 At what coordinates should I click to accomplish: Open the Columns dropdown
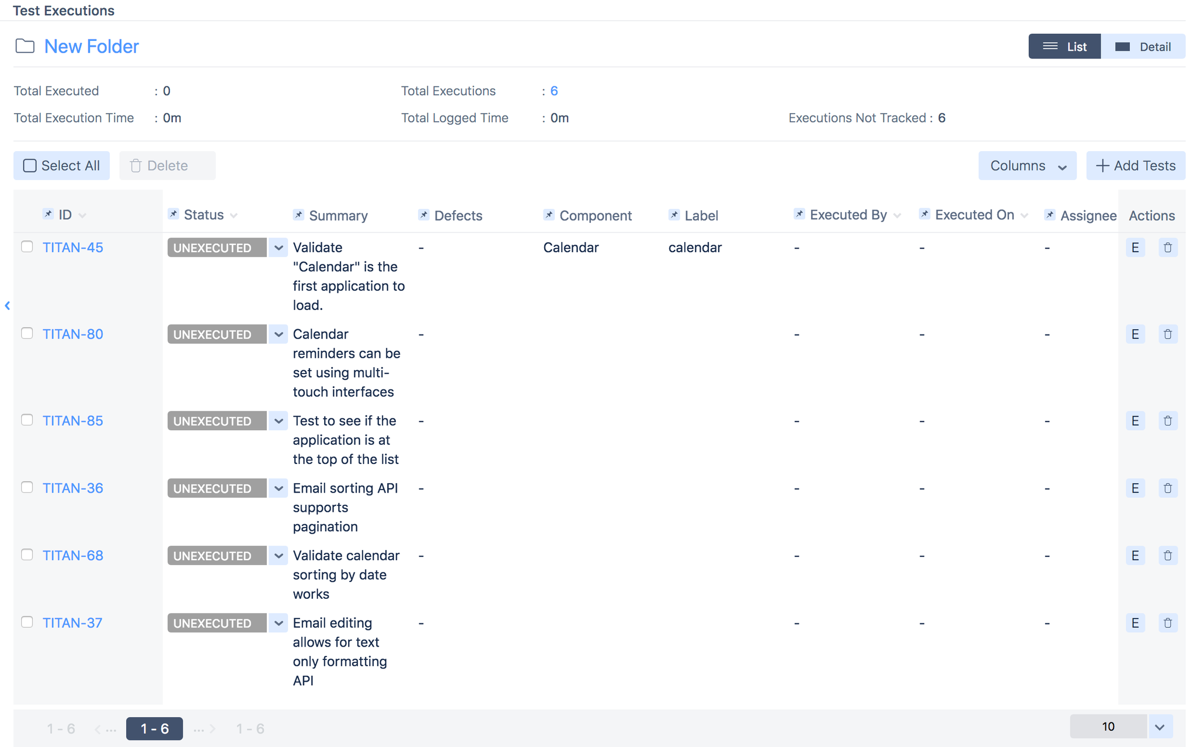click(x=1027, y=166)
